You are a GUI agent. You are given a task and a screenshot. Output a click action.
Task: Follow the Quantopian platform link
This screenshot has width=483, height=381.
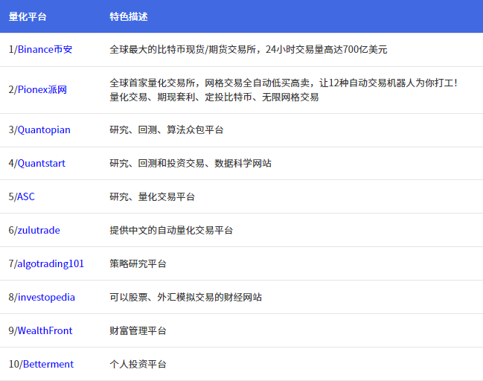(x=44, y=130)
